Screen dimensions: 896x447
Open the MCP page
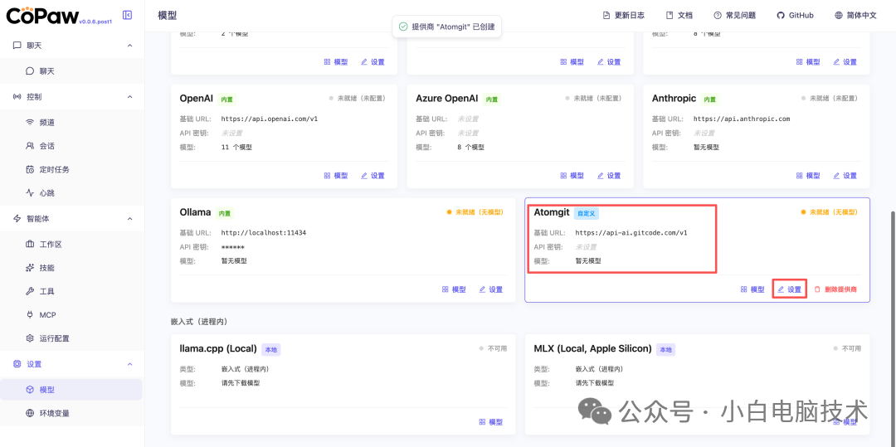(71, 314)
